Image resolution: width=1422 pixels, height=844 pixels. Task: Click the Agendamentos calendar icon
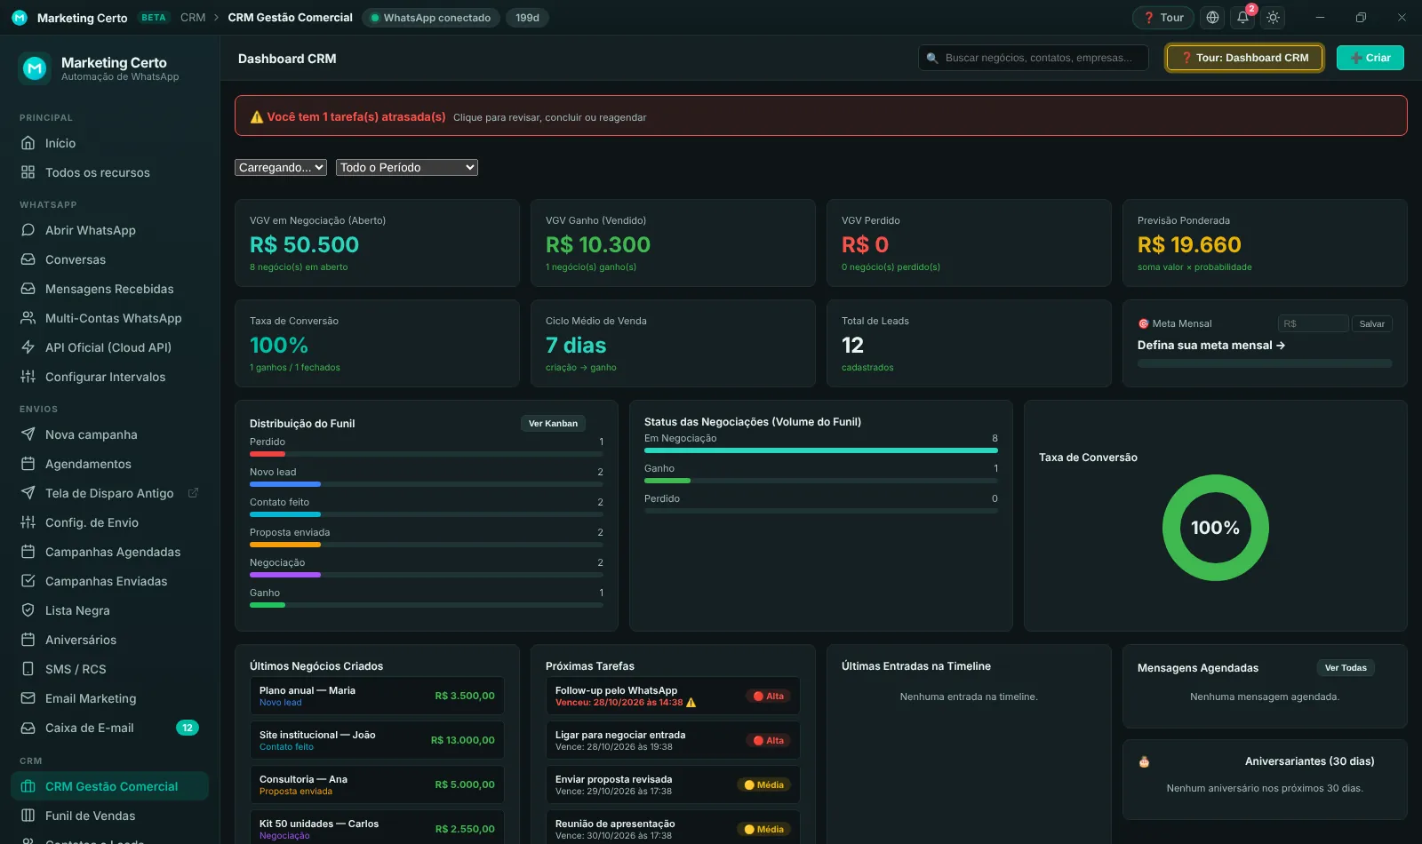(x=28, y=464)
